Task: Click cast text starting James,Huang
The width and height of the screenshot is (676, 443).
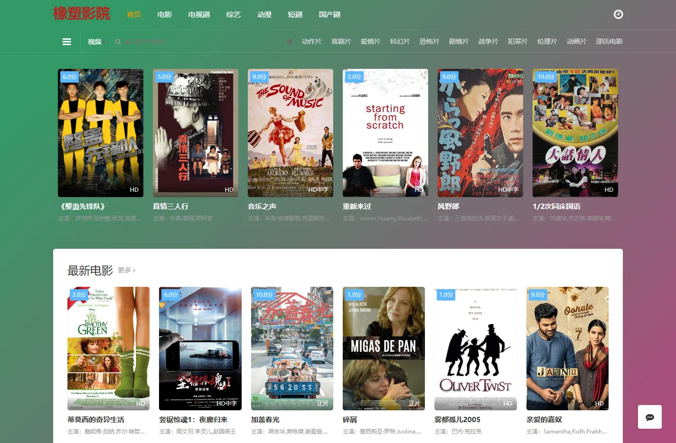Action: click(x=385, y=218)
